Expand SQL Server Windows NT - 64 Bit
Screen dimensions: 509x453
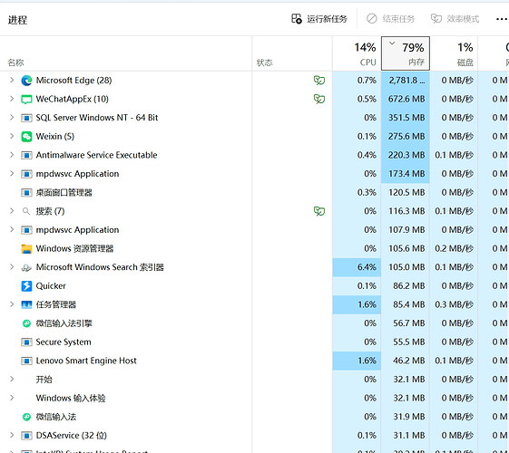coord(12,117)
